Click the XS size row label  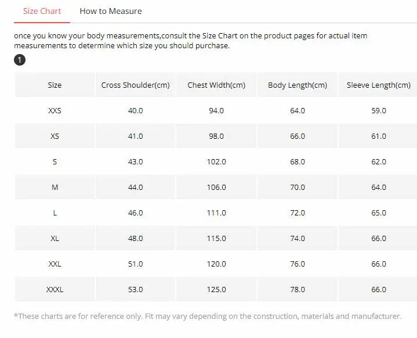click(55, 136)
